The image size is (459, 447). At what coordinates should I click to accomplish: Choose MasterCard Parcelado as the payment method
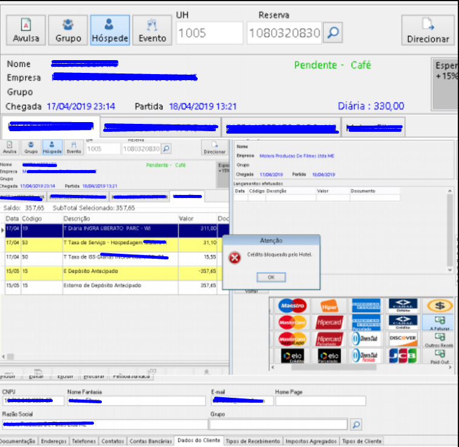[292, 339]
